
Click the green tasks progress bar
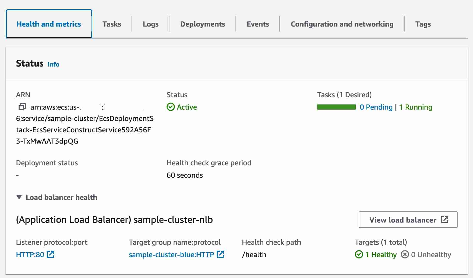pyautogui.click(x=336, y=107)
